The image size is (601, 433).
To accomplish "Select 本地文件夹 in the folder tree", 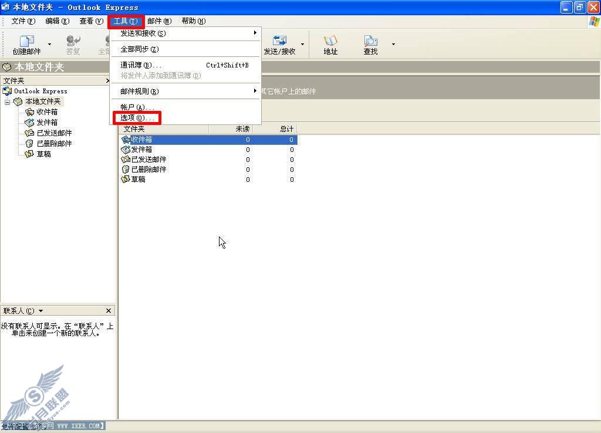I will 42,102.
